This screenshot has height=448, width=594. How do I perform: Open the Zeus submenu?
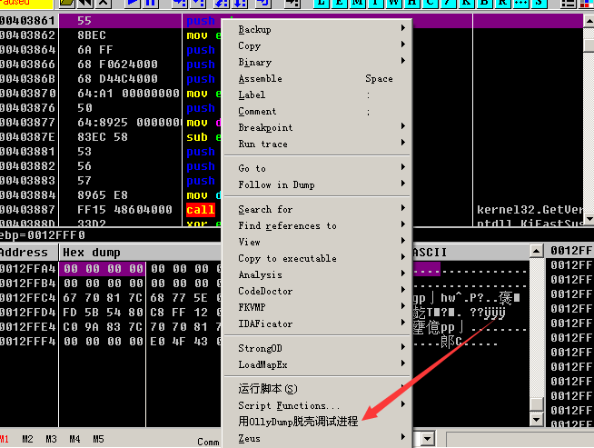coord(317,438)
